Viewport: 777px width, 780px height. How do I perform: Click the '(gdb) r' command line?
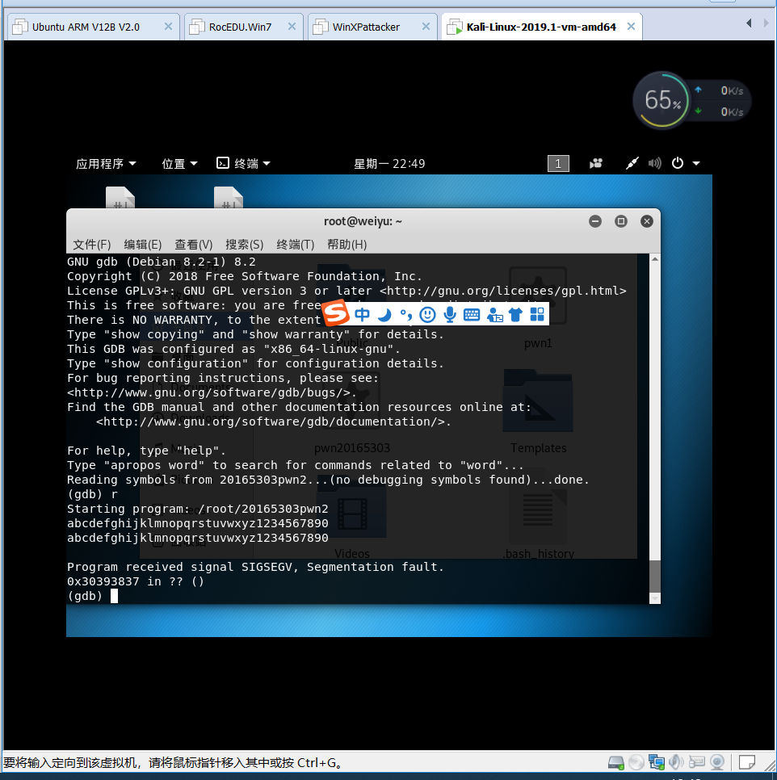tap(93, 494)
